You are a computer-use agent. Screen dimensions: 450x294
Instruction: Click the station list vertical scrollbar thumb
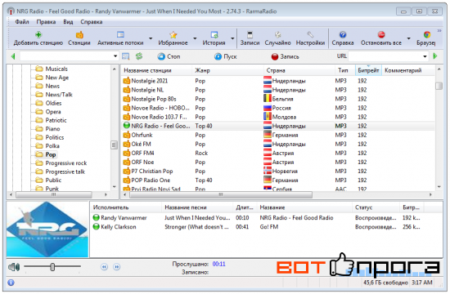click(x=439, y=86)
